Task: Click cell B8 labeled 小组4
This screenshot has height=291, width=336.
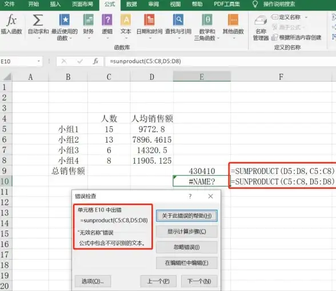Action: [68, 160]
